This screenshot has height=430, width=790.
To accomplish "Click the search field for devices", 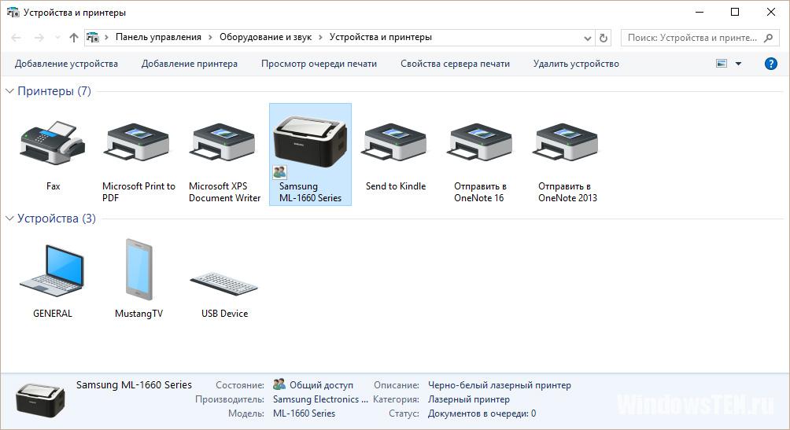I will [692, 38].
